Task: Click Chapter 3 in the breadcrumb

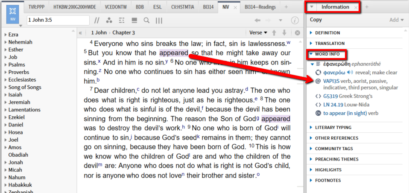Action: point(124,33)
